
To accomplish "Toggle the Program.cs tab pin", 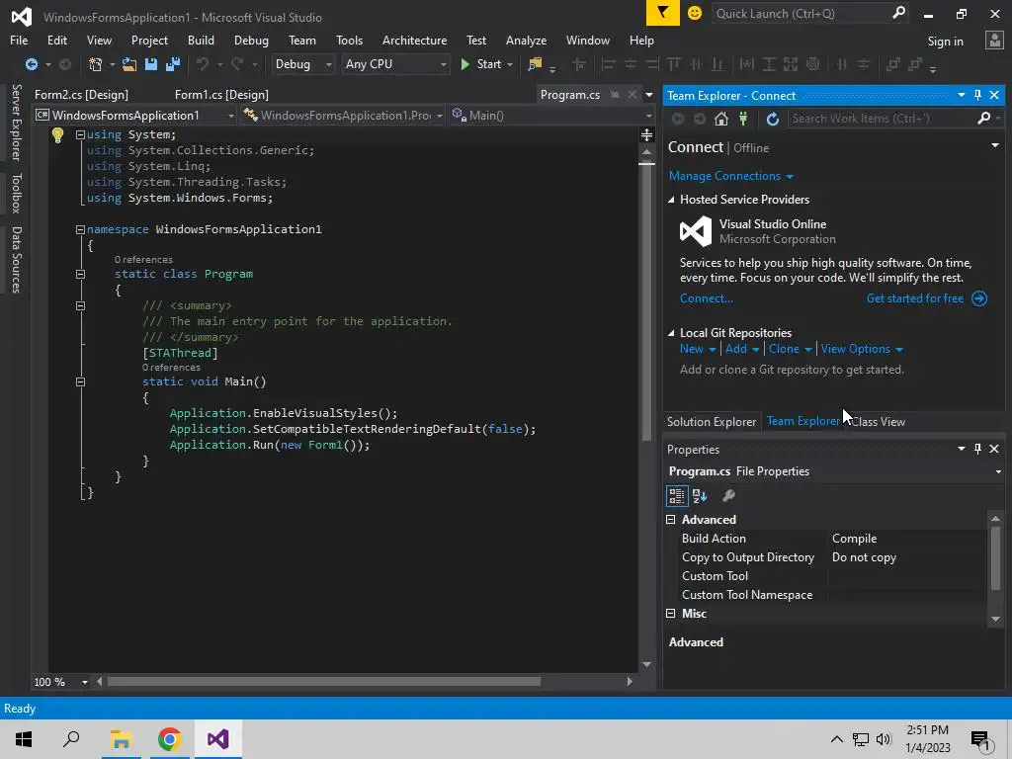I will click(x=615, y=94).
